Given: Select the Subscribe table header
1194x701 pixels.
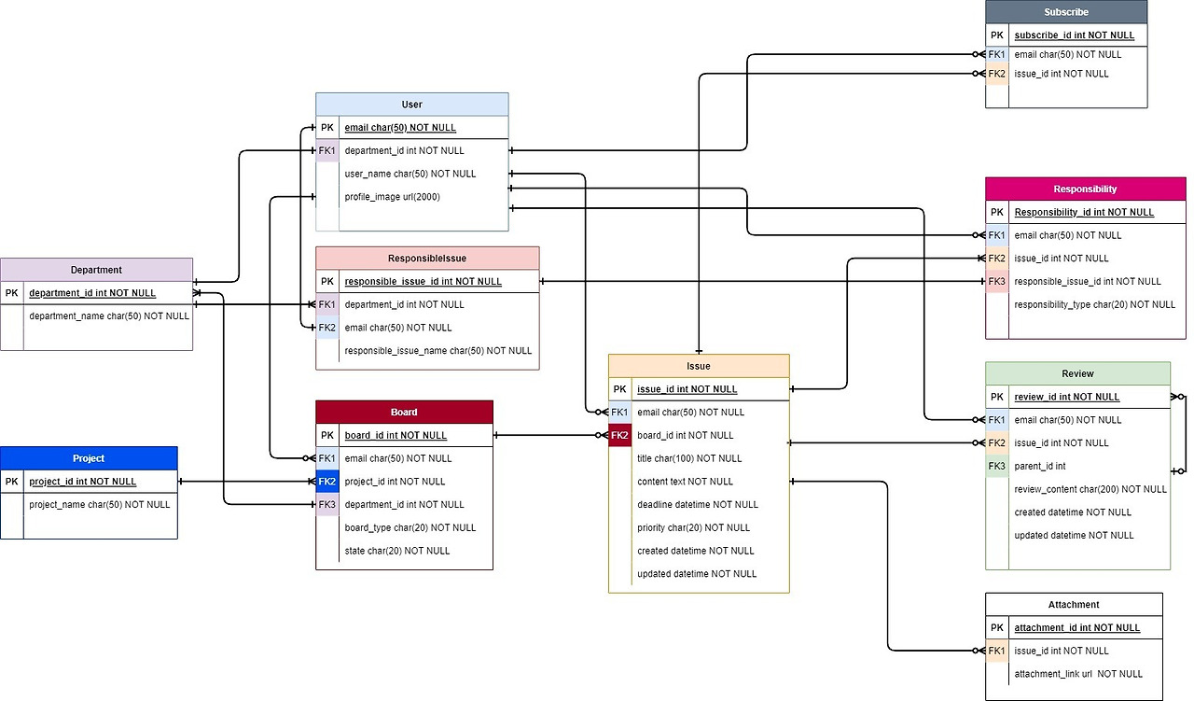Looking at the screenshot, I should pyautogui.click(x=1066, y=12).
